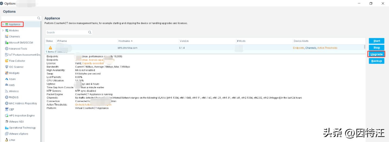Click the MAC Address Repository icon
Image resolution: width=389 pixels, height=142 pixels.
(x=7, y=103)
